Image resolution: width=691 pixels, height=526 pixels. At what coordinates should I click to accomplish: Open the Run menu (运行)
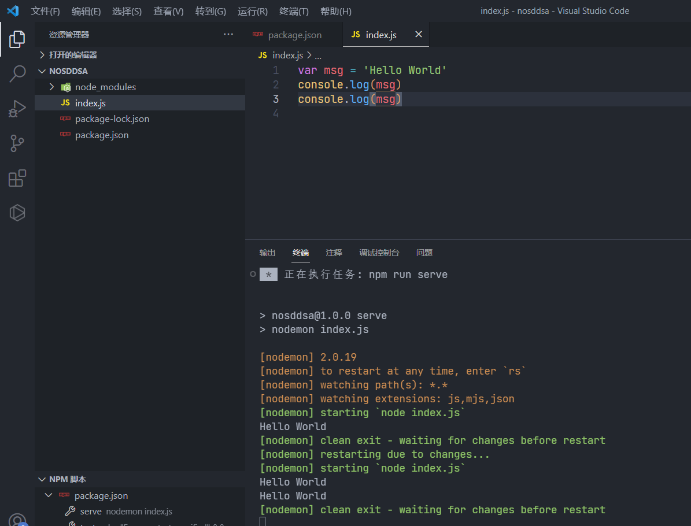[x=253, y=11]
